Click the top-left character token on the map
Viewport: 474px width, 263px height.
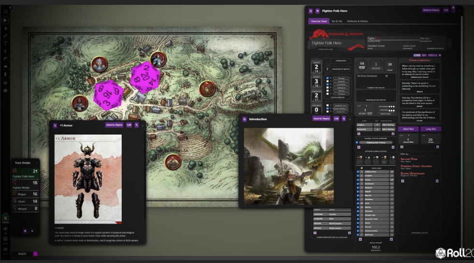click(x=99, y=64)
